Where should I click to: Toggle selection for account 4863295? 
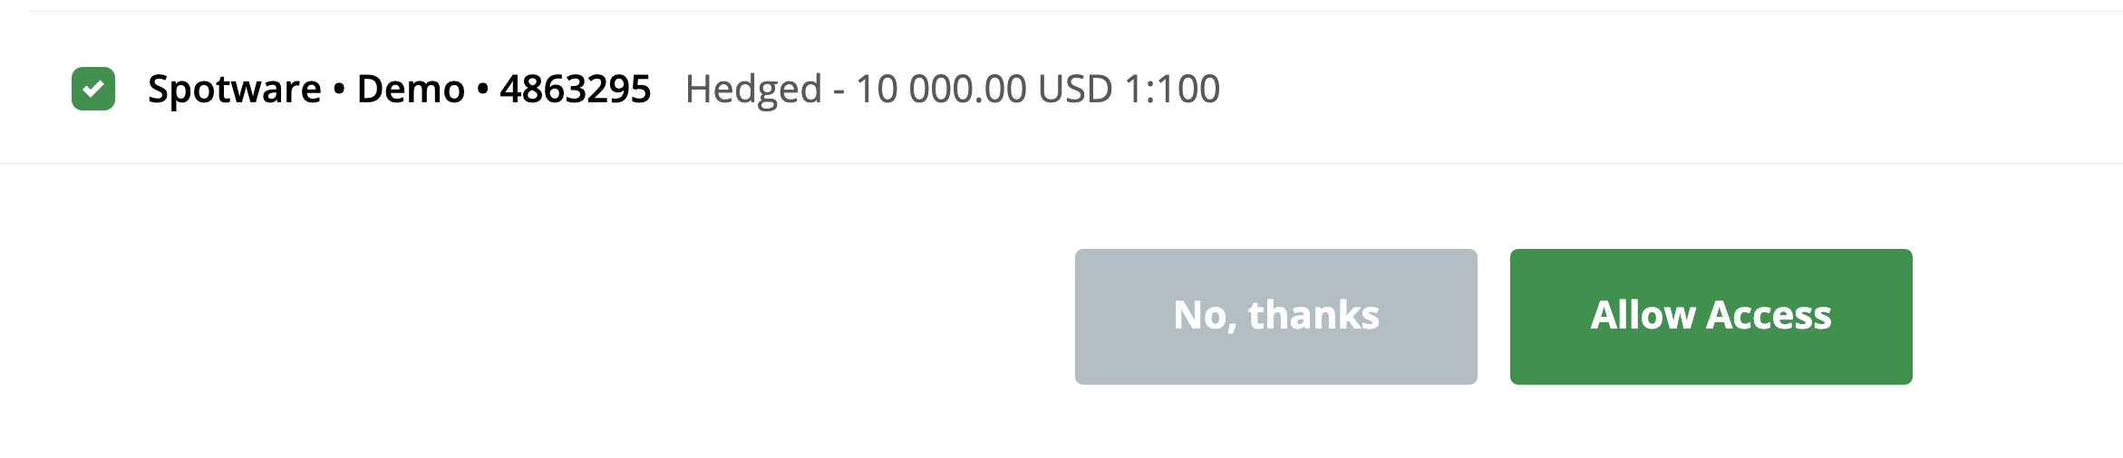pos(93,89)
